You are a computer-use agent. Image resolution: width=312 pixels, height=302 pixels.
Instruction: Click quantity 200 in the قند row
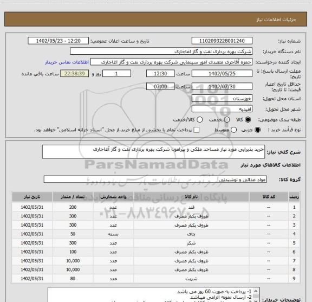point(73,207)
